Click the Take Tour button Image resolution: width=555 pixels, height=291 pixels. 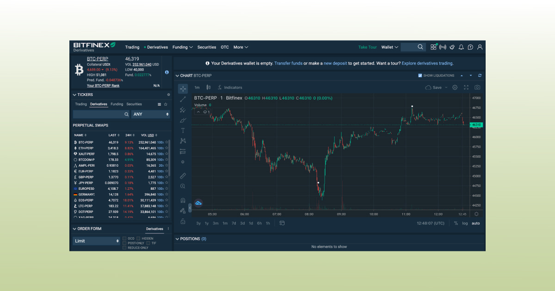pyautogui.click(x=367, y=47)
